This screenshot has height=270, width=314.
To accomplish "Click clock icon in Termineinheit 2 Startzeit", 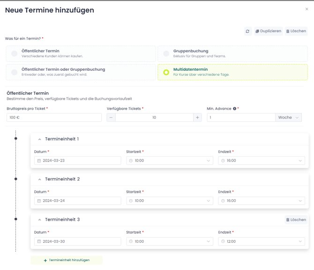I will 131,201.
